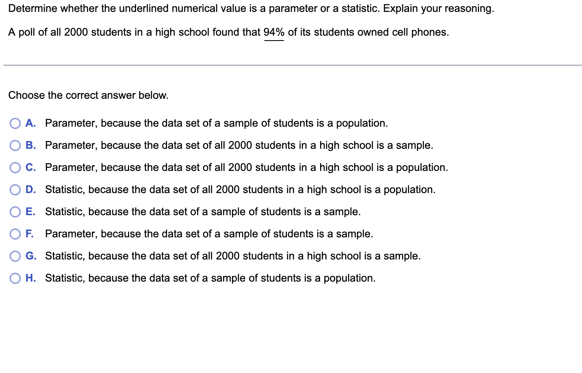
Task: Select answer choice H radio button
Action: 15,278
